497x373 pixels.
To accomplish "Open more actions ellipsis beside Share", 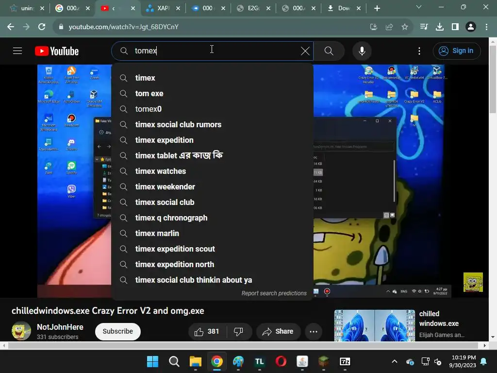I will 314,331.
